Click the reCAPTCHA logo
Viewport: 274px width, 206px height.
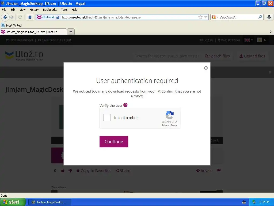coord(169,115)
